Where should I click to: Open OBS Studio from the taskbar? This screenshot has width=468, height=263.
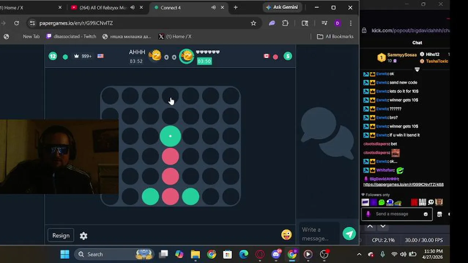point(324,254)
